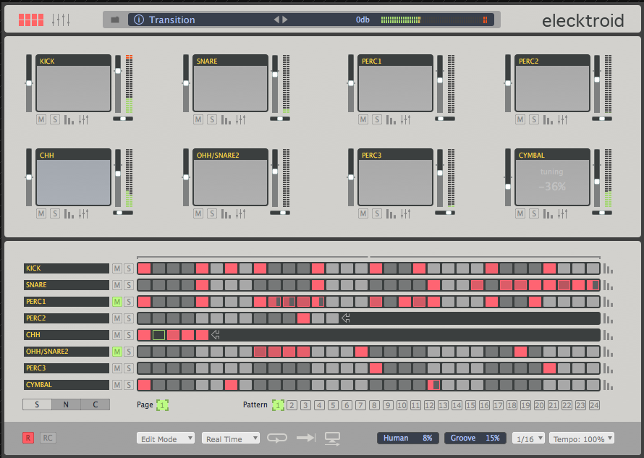Screen dimensions: 644x458
Task: Click the KICK pad trigger area
Action: click(74, 88)
